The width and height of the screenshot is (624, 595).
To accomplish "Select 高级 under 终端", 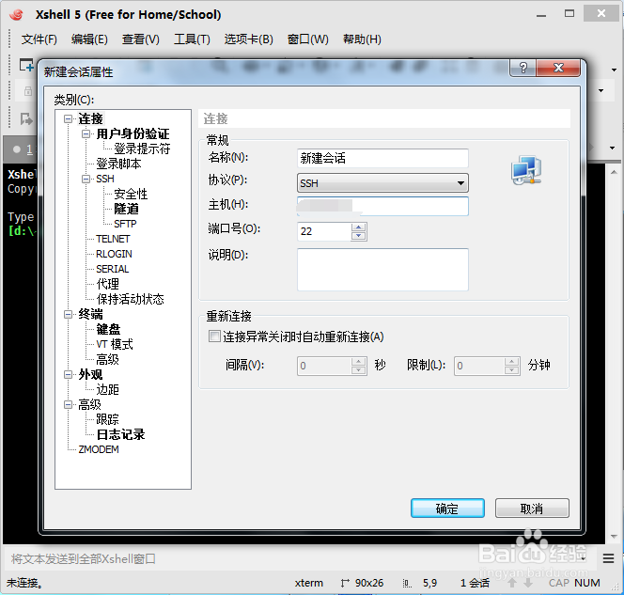I will pyautogui.click(x=107, y=359).
